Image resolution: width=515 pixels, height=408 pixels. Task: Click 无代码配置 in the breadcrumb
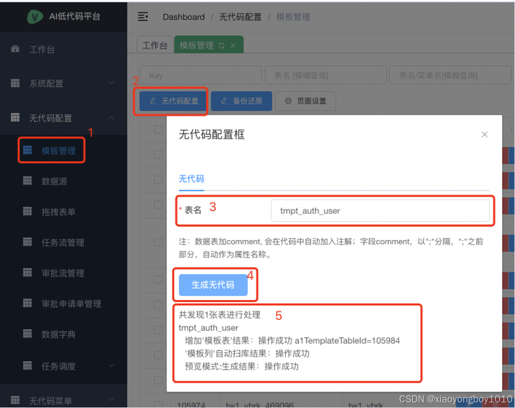(x=240, y=17)
